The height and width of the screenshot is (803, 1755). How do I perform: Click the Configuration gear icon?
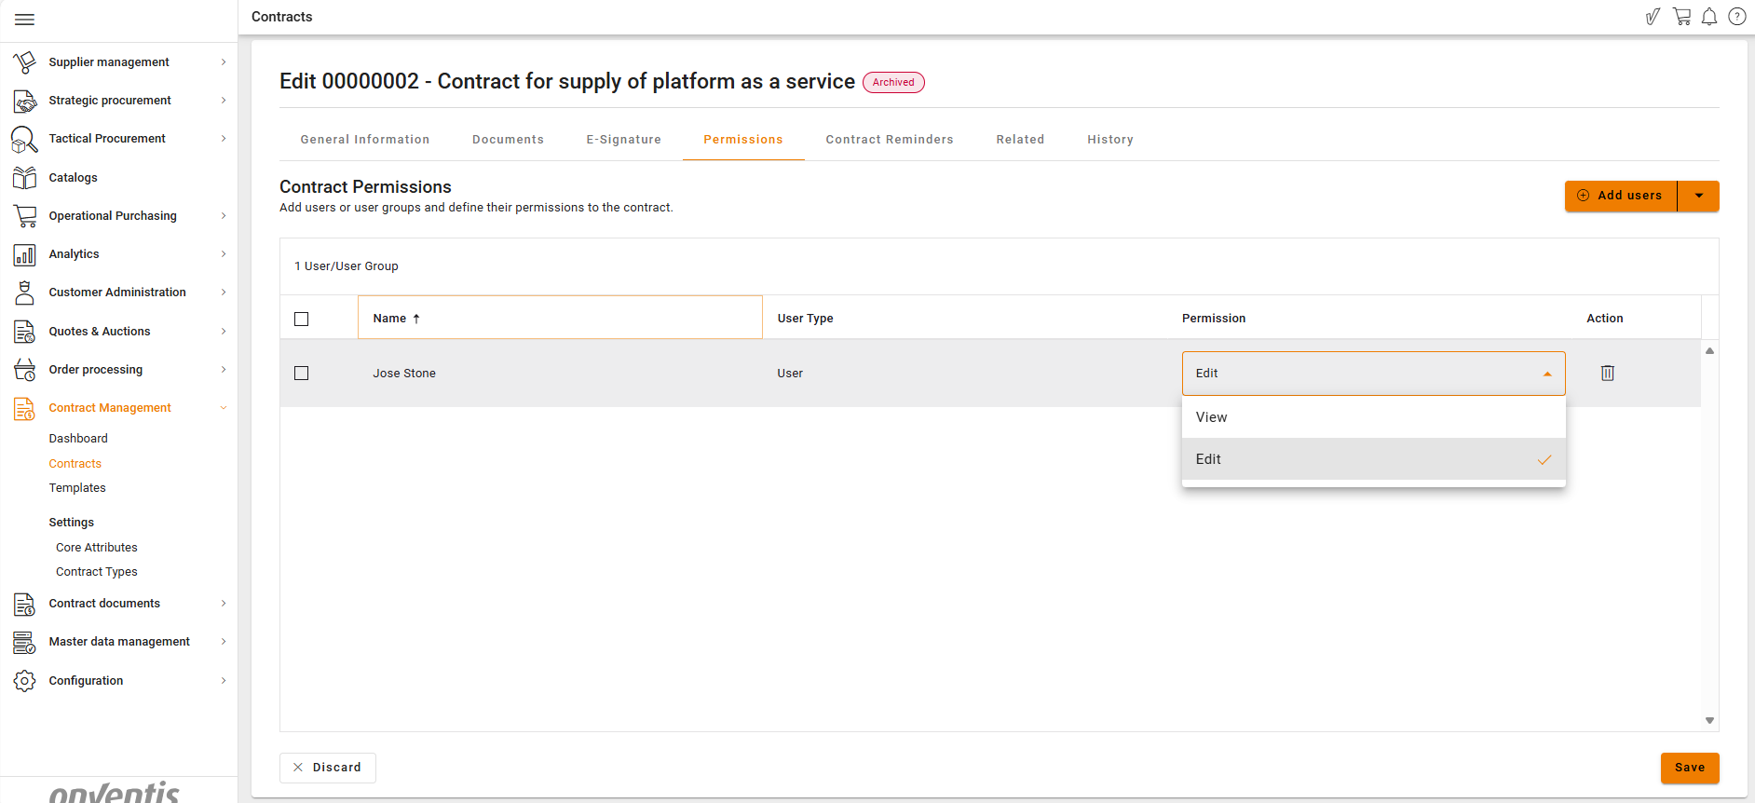pyautogui.click(x=24, y=681)
